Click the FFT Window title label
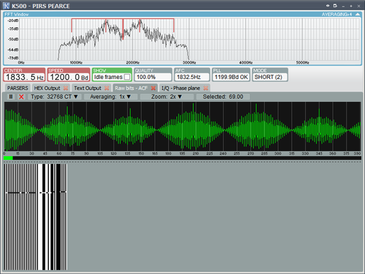 [17, 14]
